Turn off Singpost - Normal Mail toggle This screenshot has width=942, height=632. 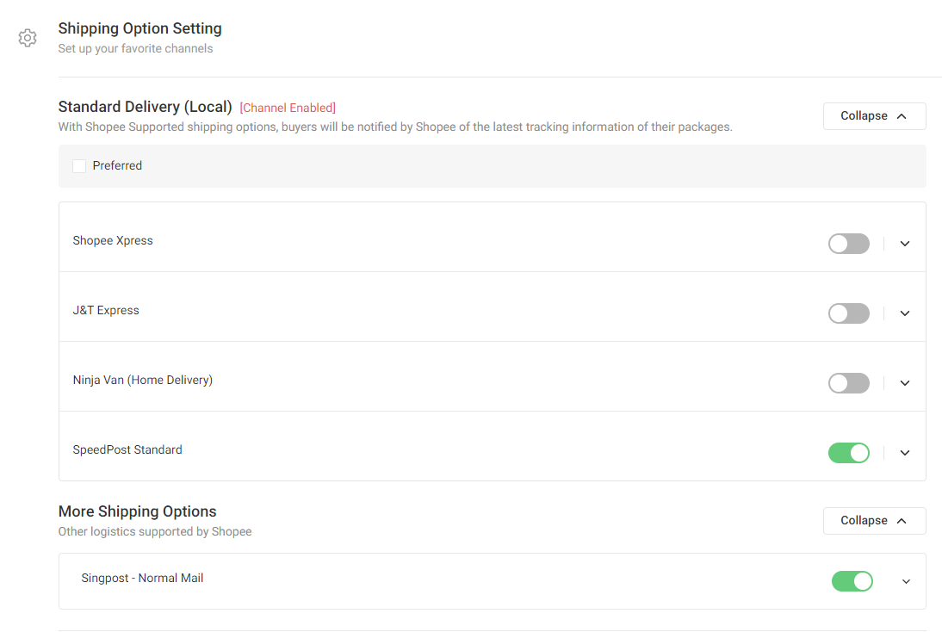pyautogui.click(x=852, y=581)
